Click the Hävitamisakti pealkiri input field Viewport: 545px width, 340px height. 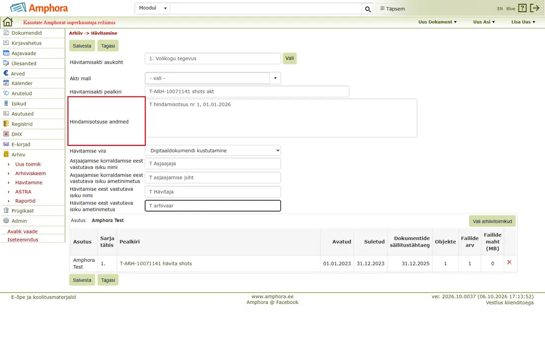point(247,91)
